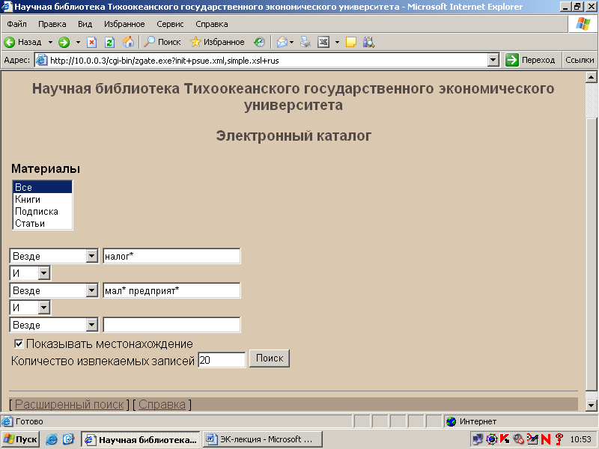
Task: Open the second Везде field dropdown
Action: pos(91,290)
